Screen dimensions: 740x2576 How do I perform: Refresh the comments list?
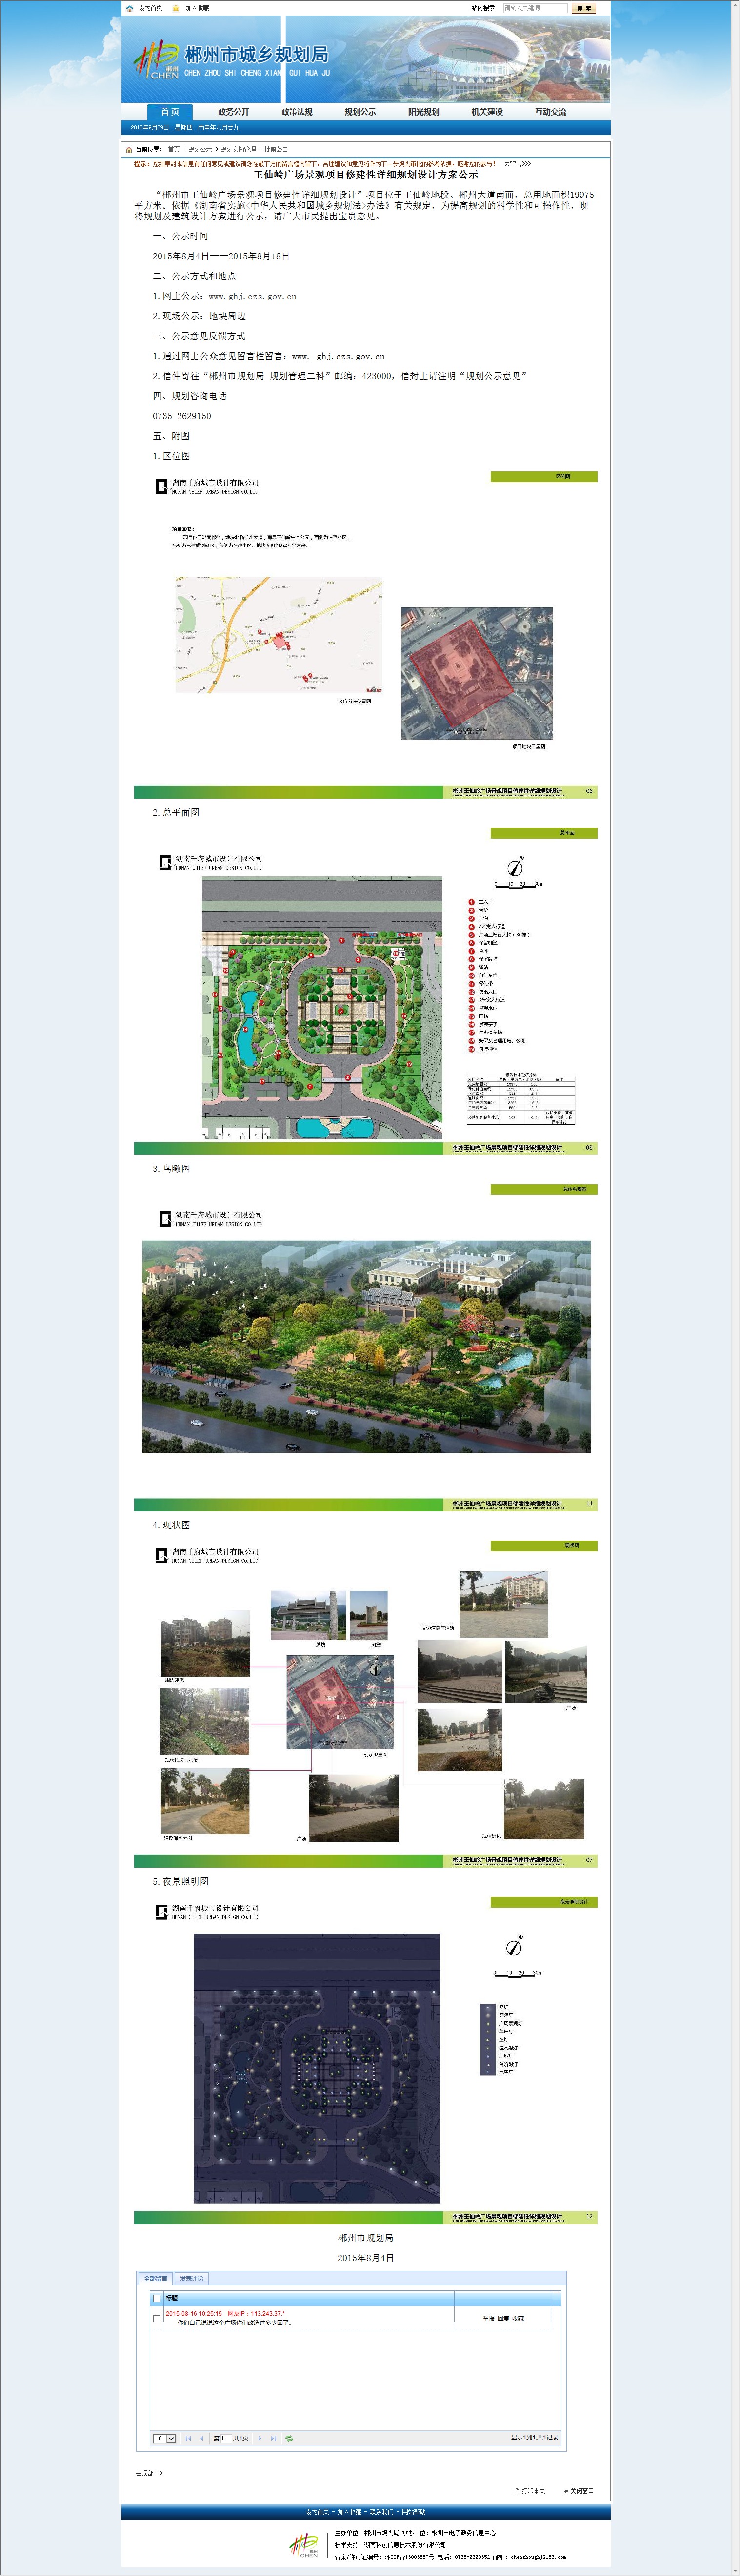tap(290, 2438)
